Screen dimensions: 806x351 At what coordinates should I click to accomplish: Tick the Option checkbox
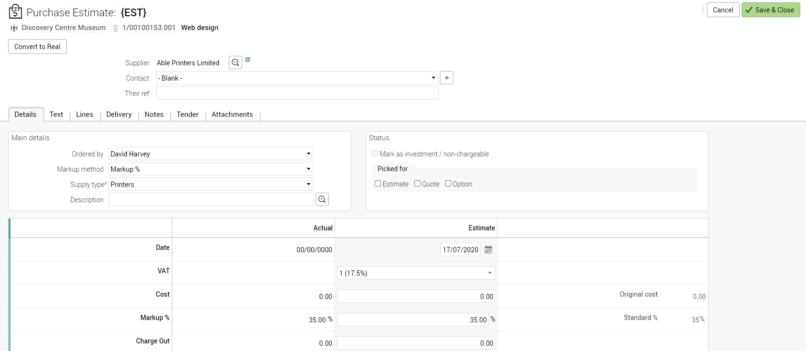[449, 184]
